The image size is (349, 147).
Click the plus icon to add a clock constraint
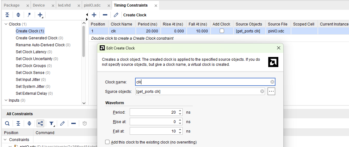tap(94, 15)
